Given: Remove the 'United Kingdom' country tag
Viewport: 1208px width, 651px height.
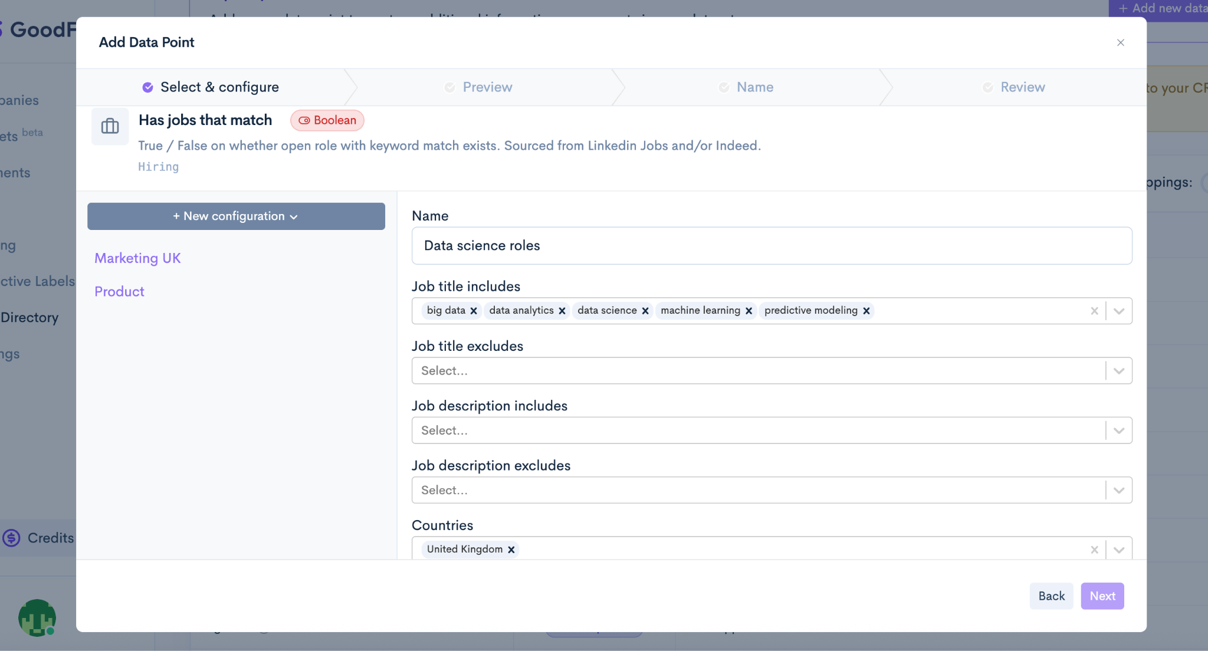Looking at the screenshot, I should tap(511, 550).
